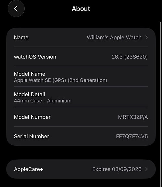The height and width of the screenshot is (187, 162).
Task: Open the Name row chevron
Action: 147,37
